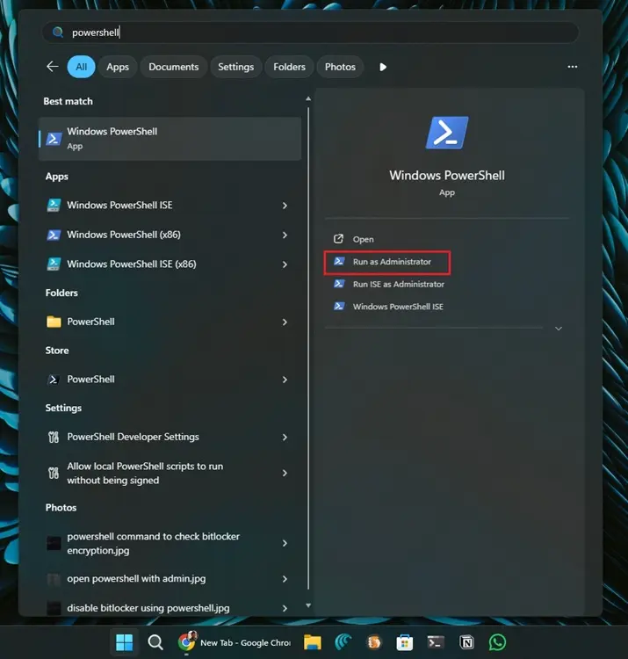This screenshot has height=659, width=628.
Task: Click the large Windows PowerShell icon in preview pane
Action: click(447, 133)
